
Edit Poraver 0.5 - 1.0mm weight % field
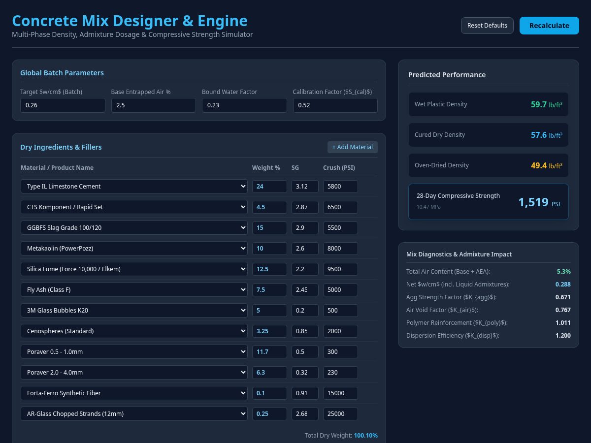click(x=269, y=352)
